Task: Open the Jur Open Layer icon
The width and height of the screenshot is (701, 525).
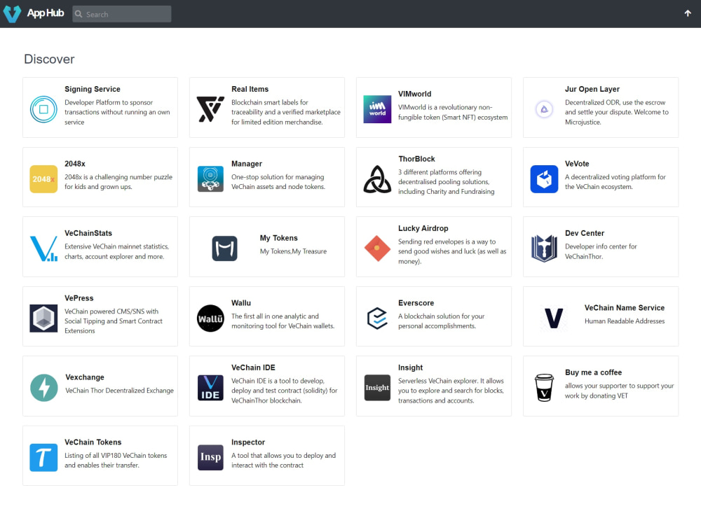Action: (544, 109)
